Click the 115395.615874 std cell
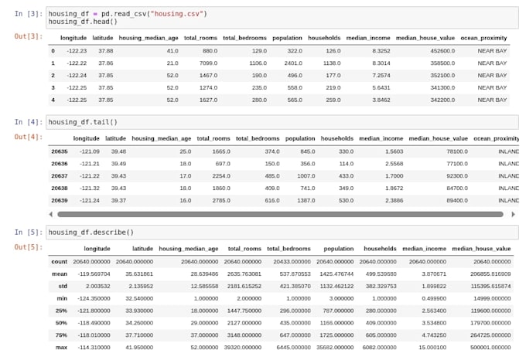The width and height of the screenshot is (526, 350). 490,287
